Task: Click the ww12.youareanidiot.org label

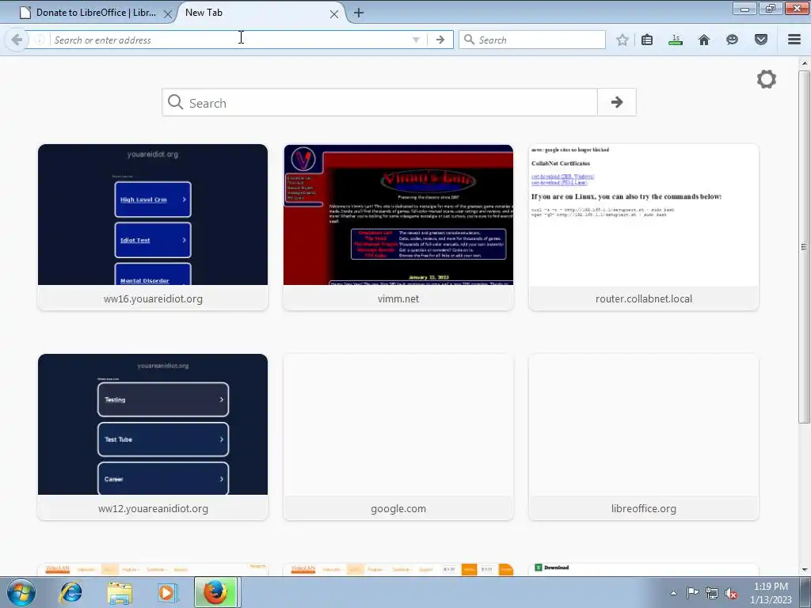Action: tap(153, 509)
